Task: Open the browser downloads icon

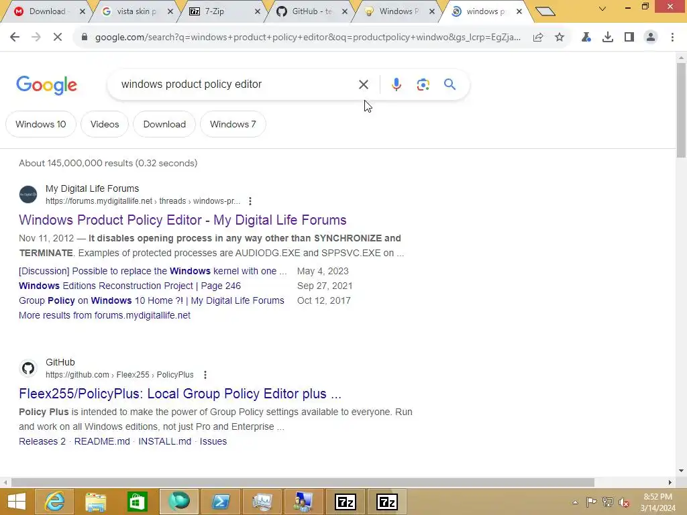Action: point(608,38)
